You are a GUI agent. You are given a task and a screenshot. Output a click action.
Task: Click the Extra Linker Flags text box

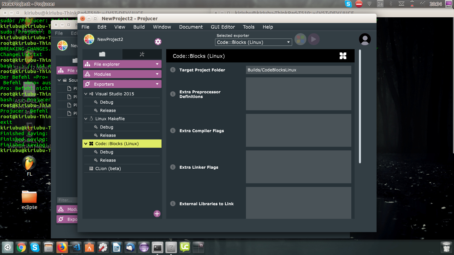298,167
